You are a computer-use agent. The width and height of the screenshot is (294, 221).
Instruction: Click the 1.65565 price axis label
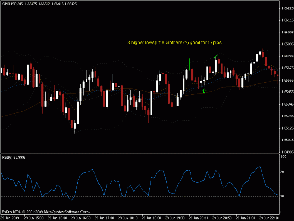[x=287, y=80]
